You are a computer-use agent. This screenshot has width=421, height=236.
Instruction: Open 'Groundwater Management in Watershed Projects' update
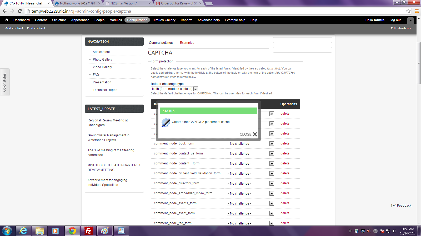point(108,138)
